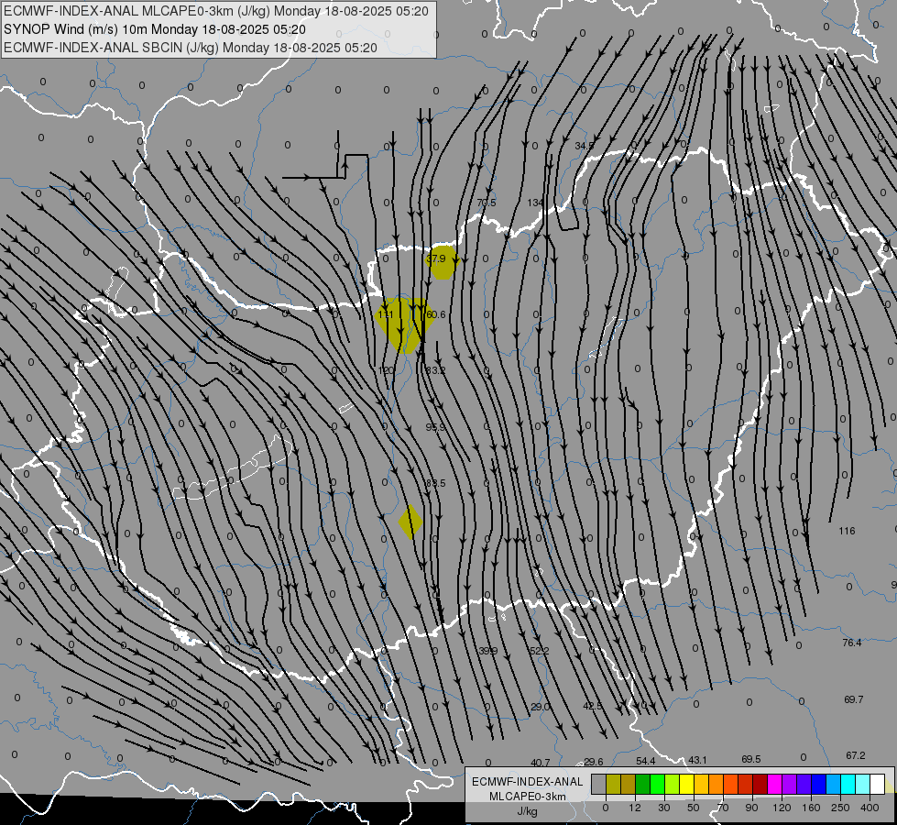The width and height of the screenshot is (897, 825).
Task: Pick the magenta legend swatch
Action: (775, 784)
